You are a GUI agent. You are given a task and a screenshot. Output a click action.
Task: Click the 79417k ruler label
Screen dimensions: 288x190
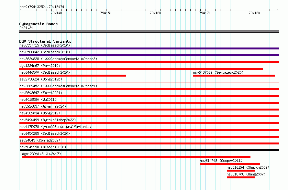tap(205, 13)
